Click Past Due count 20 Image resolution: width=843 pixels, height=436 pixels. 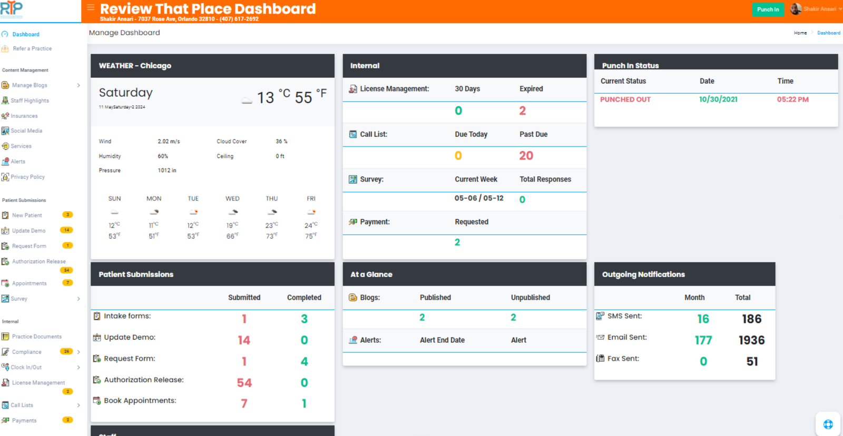coord(526,156)
